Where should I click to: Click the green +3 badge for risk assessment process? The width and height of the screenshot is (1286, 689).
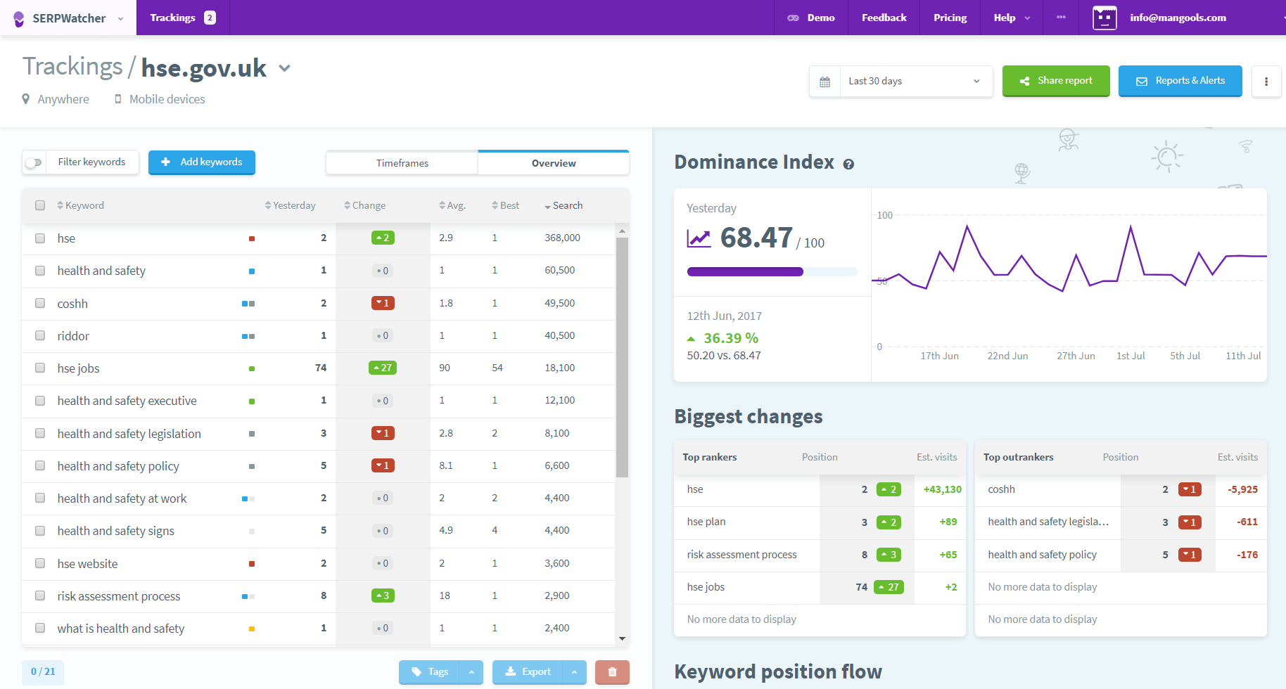point(383,595)
